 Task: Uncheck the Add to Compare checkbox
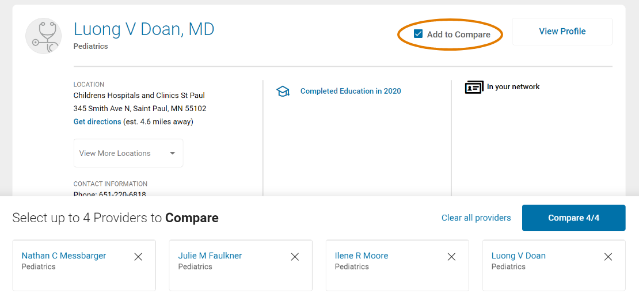418,34
